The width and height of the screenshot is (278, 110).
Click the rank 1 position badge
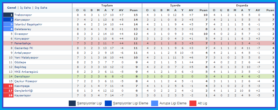[8, 15]
